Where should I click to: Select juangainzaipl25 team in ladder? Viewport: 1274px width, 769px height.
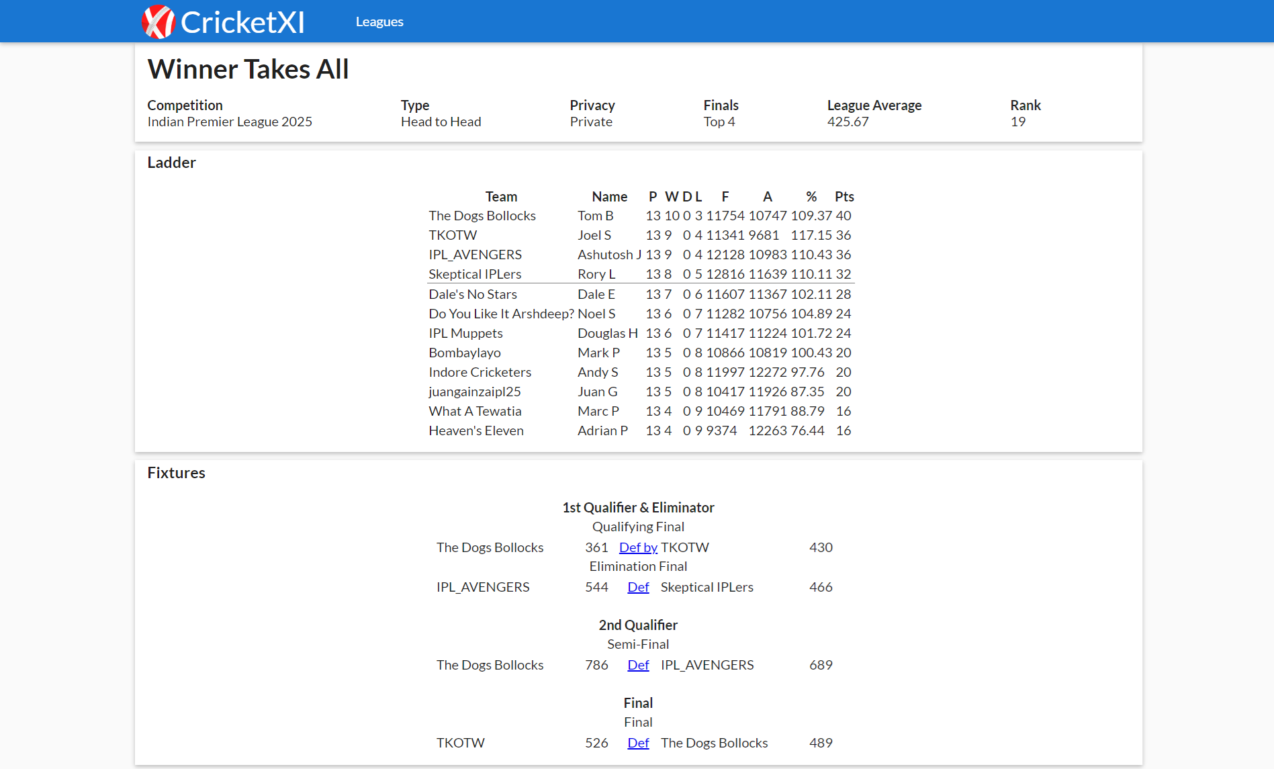coord(475,392)
